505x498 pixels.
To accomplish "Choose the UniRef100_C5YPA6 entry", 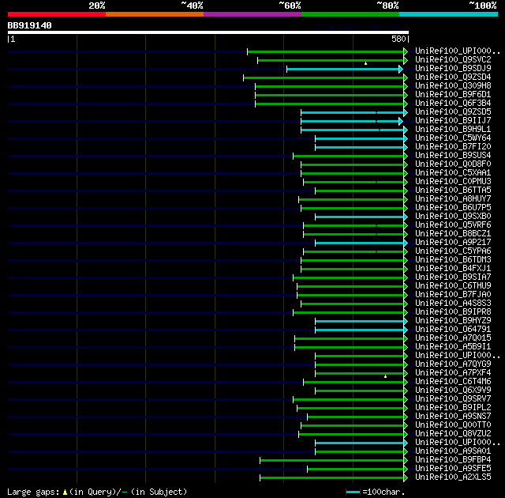I will 453,251.
